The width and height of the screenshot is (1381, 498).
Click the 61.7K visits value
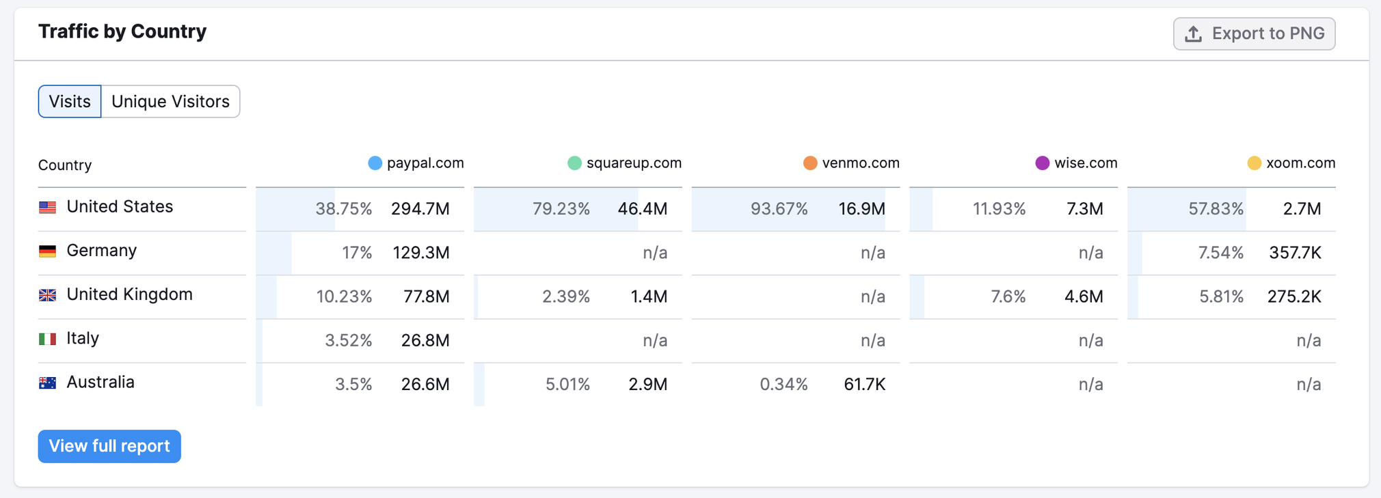pos(865,385)
